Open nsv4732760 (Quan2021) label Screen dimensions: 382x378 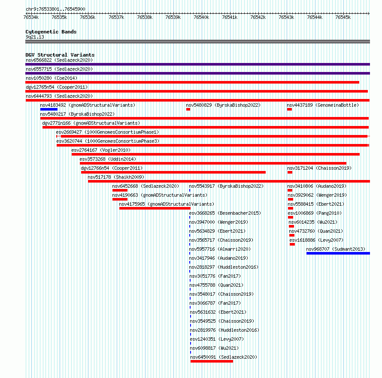[316, 231]
